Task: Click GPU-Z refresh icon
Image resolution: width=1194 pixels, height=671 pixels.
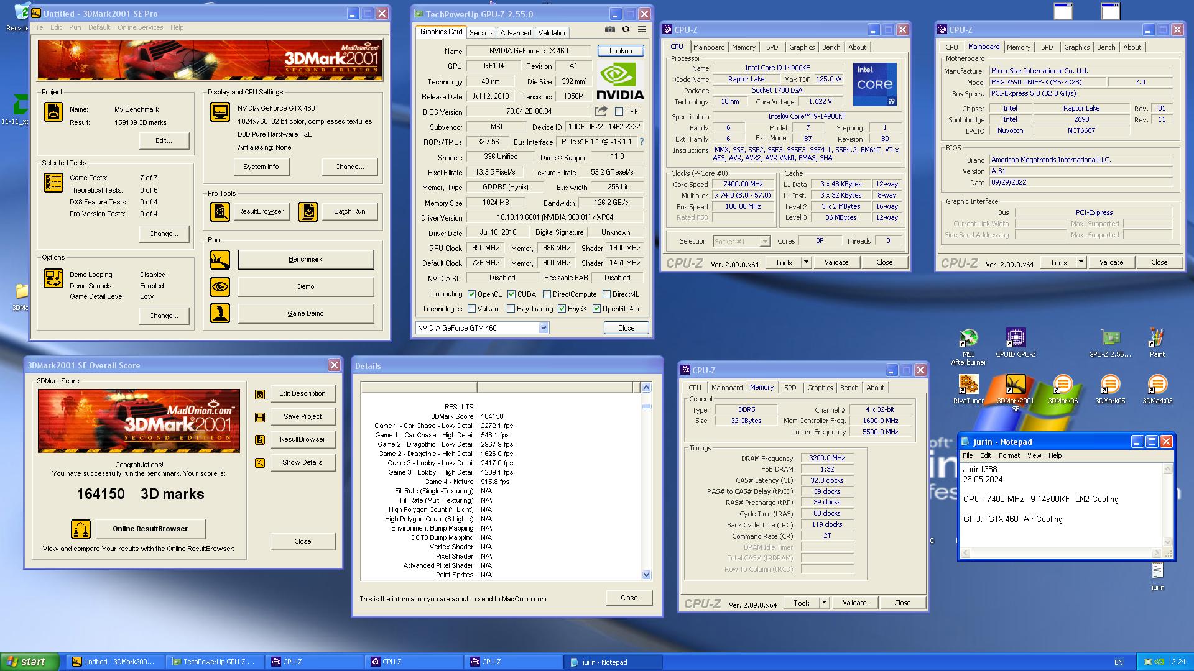Action: pyautogui.click(x=626, y=29)
